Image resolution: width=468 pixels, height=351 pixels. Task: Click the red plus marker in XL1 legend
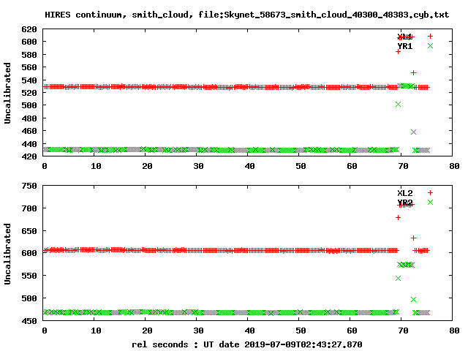[x=430, y=36]
